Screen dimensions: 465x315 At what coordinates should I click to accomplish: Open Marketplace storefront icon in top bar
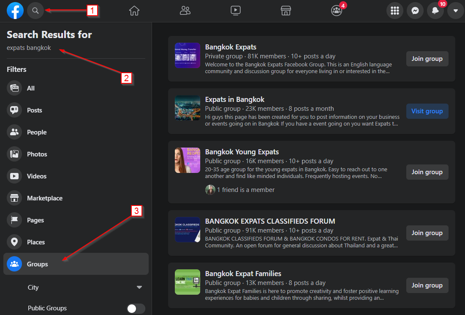pos(286,11)
